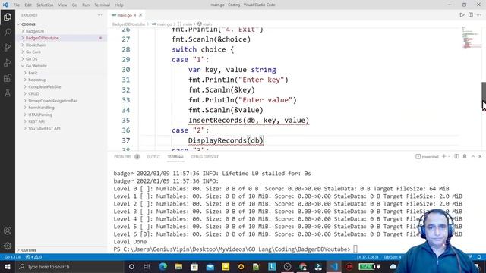Switch to the Output panel tab
486x273 pixels.
(153, 157)
